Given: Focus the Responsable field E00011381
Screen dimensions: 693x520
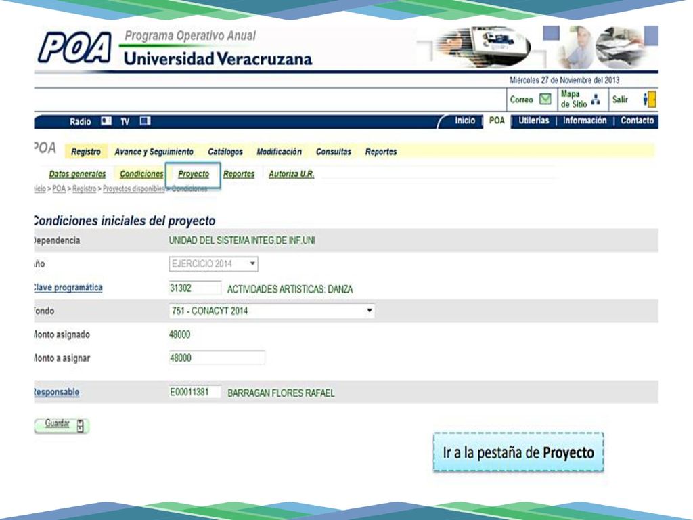Looking at the screenshot, I should coord(195,392).
